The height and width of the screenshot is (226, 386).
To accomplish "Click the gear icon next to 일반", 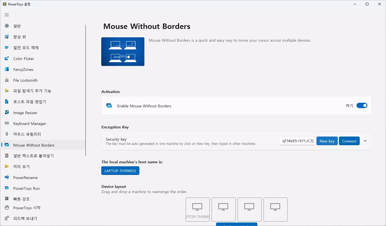I will tap(7, 26).
